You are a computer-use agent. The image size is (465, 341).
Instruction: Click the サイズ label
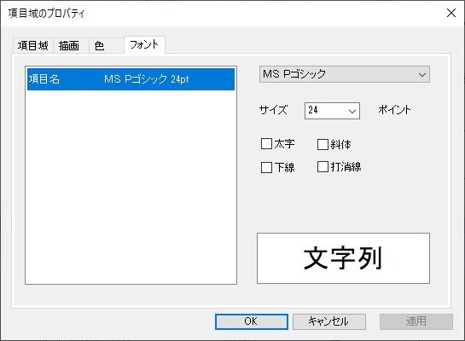273,110
